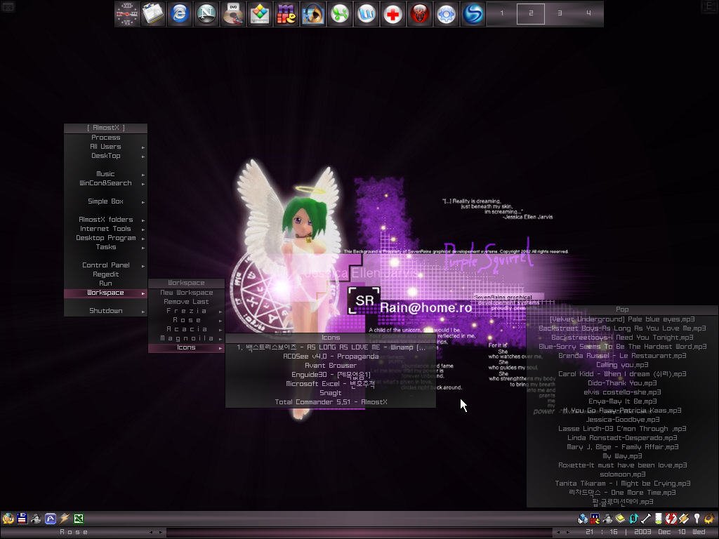Expand the Music submenu
The width and height of the screenshot is (719, 539).
pyautogui.click(x=105, y=174)
